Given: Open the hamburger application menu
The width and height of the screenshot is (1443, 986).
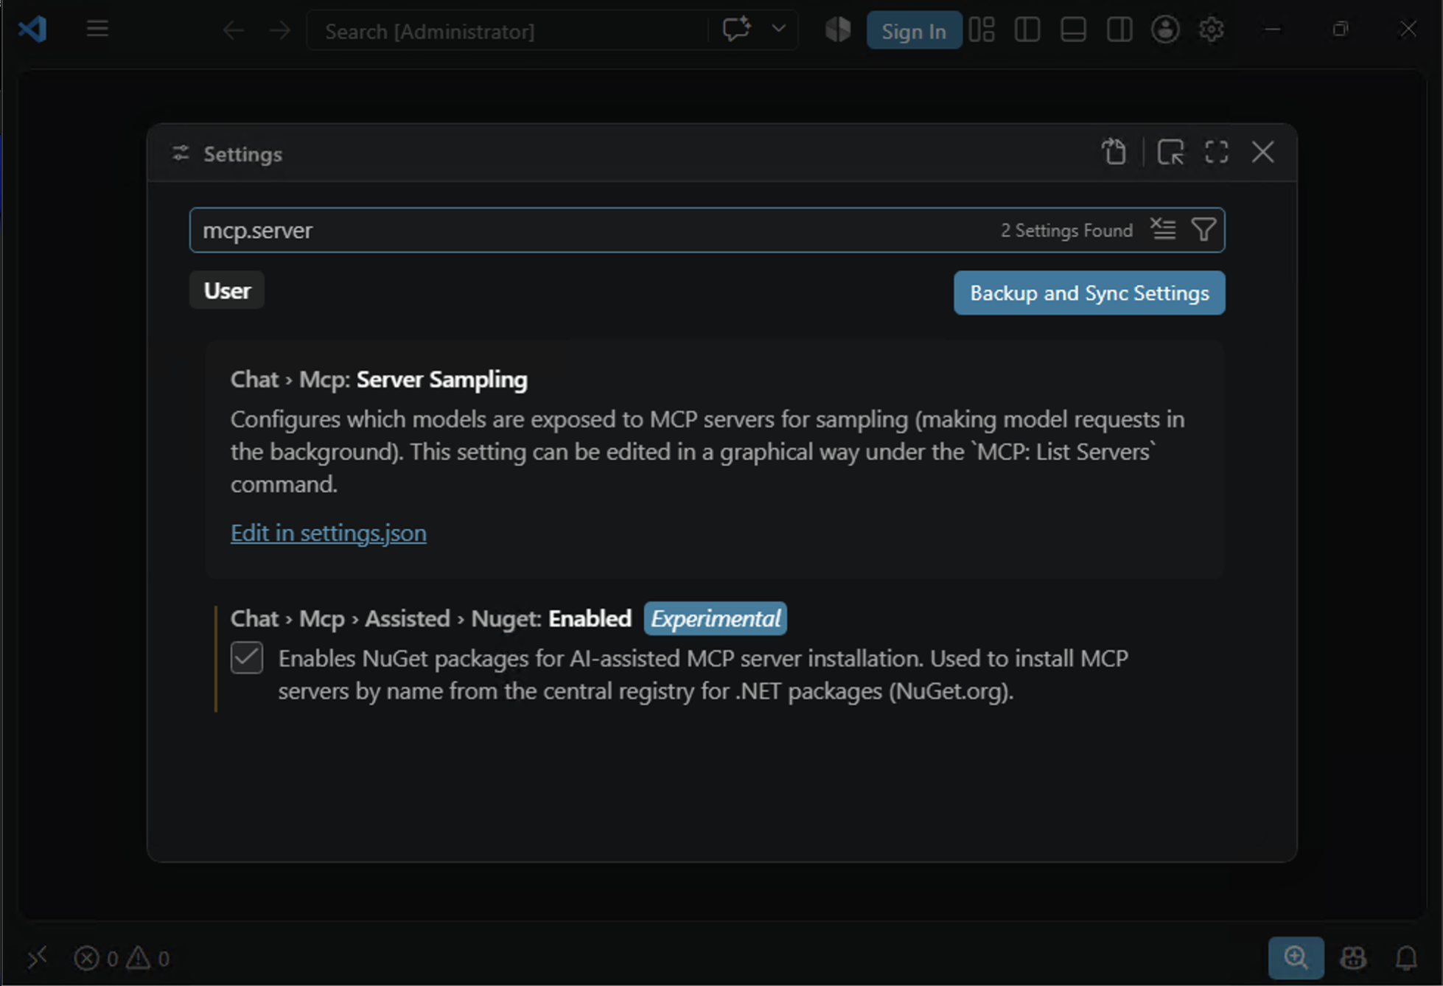Looking at the screenshot, I should (x=97, y=29).
